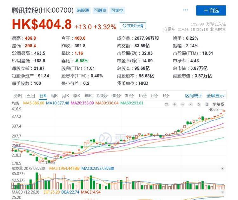Click the latest candlestick at chart's right end

tap(224, 111)
